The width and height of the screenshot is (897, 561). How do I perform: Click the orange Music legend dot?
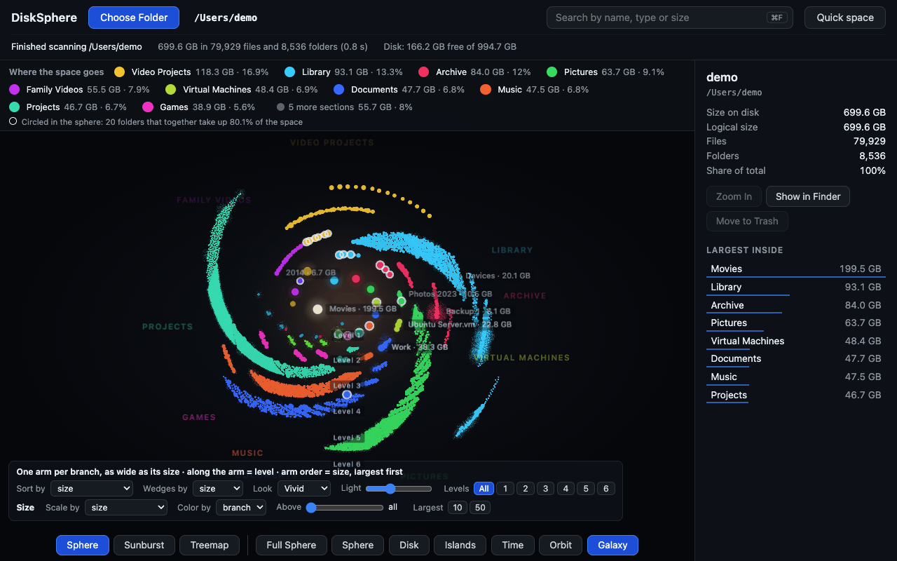[x=486, y=90]
